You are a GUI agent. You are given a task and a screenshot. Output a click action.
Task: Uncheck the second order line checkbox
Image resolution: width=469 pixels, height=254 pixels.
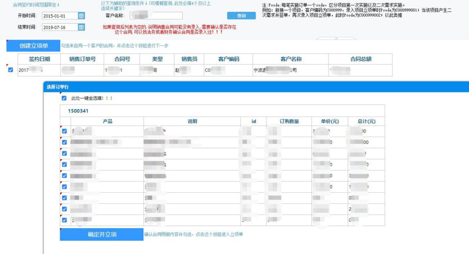click(65, 142)
